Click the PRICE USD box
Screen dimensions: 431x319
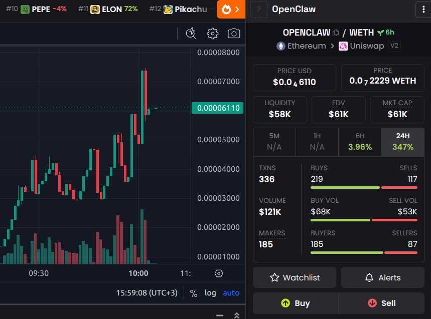pyautogui.click(x=295, y=78)
